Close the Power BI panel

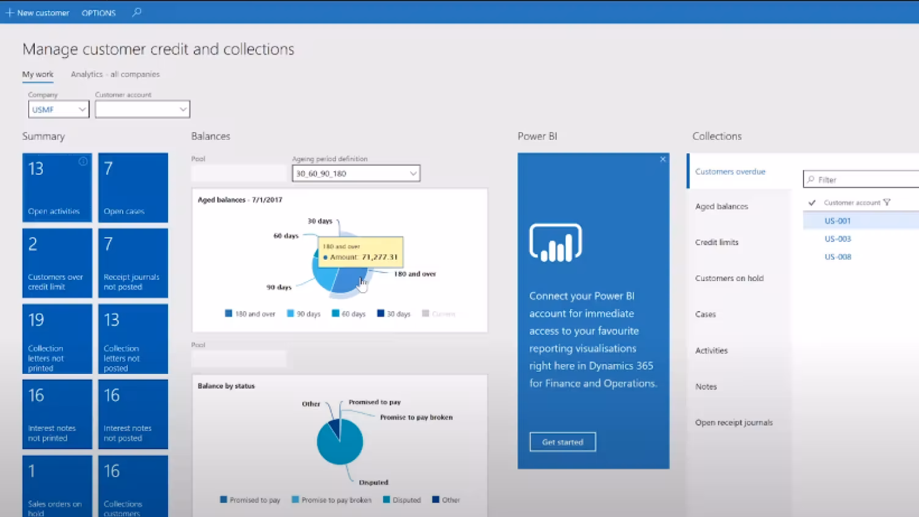(x=663, y=159)
